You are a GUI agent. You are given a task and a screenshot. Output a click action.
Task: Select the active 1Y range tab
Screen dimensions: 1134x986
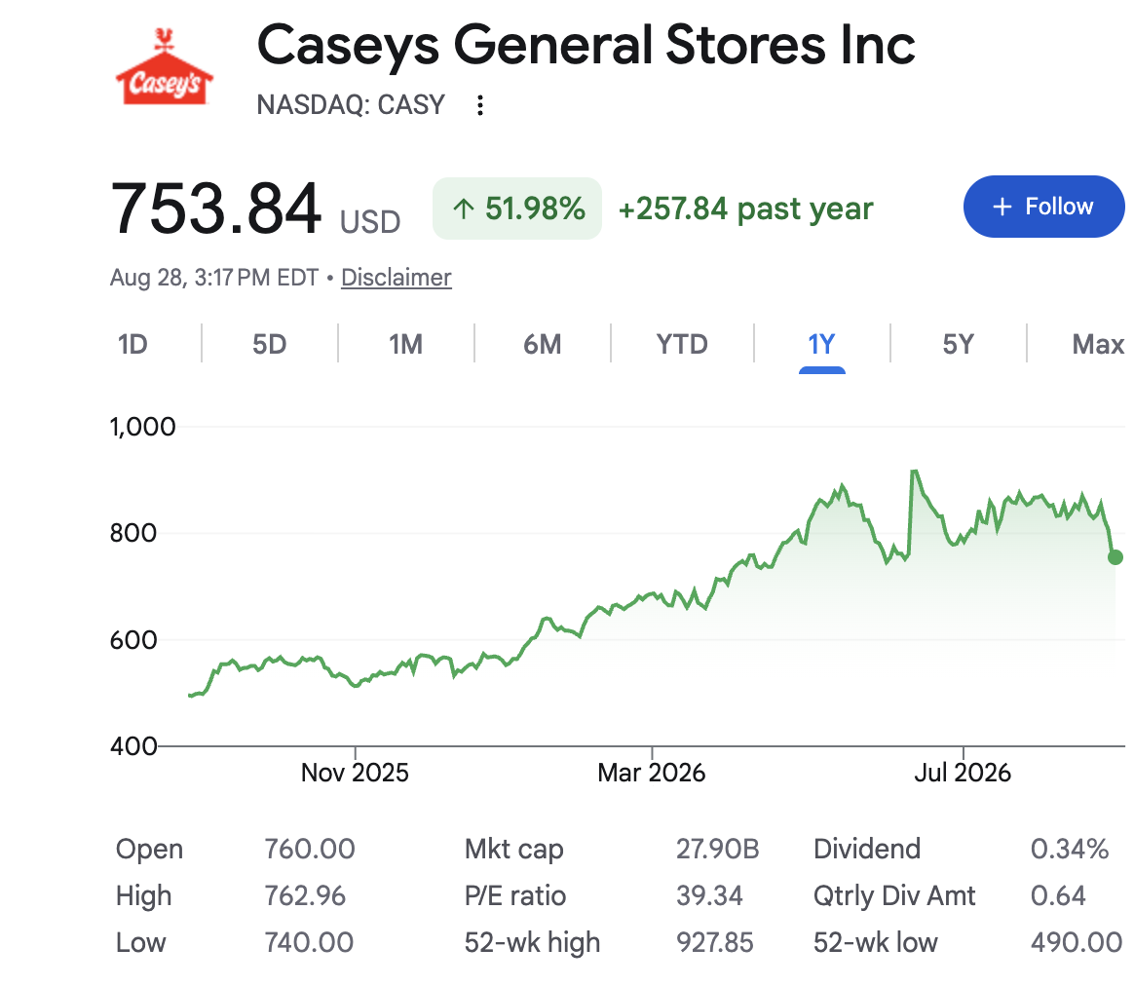coord(821,344)
